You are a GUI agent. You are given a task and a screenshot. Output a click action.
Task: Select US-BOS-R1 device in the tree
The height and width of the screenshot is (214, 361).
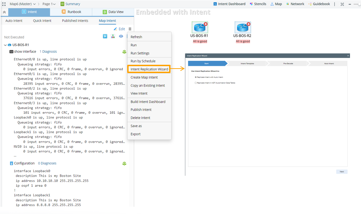point(21,45)
